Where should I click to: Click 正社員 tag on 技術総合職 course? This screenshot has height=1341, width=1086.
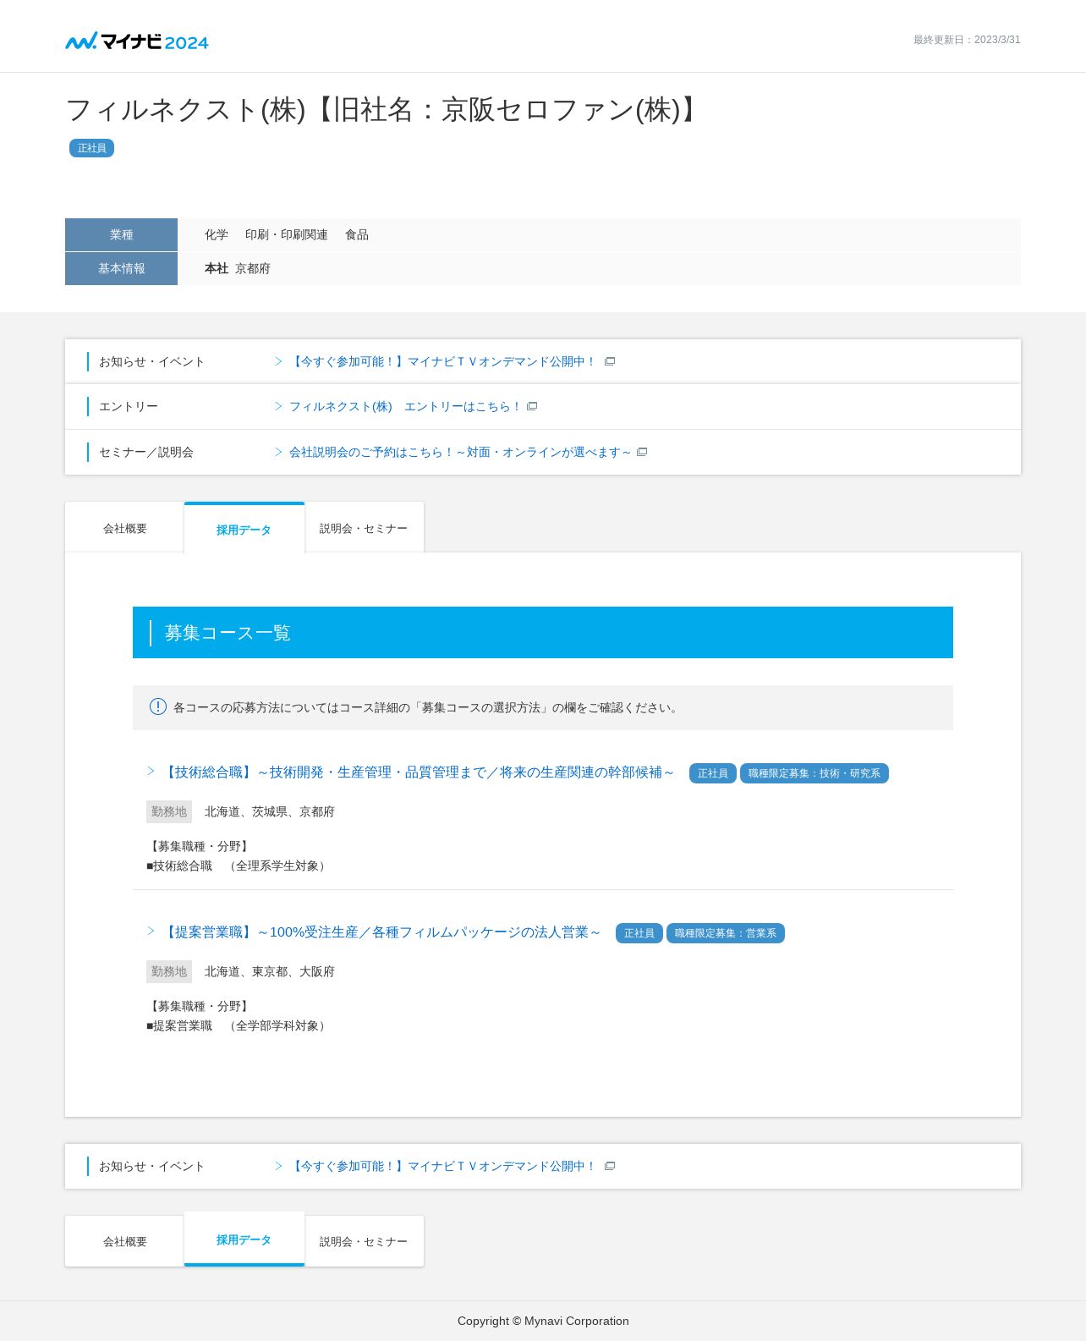point(712,773)
